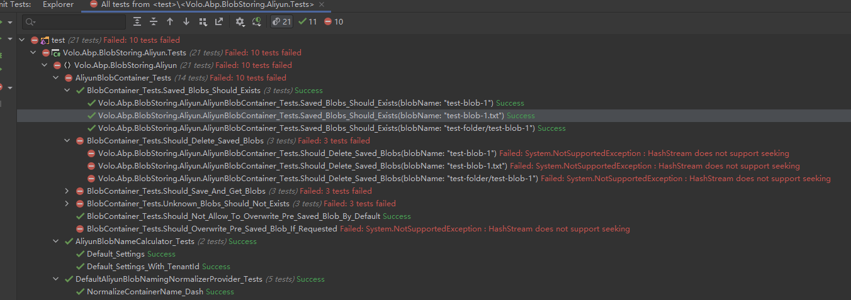Image resolution: width=851 pixels, height=300 pixels.
Task: Click the run dropdown arrow left of search box
Action: [10, 23]
